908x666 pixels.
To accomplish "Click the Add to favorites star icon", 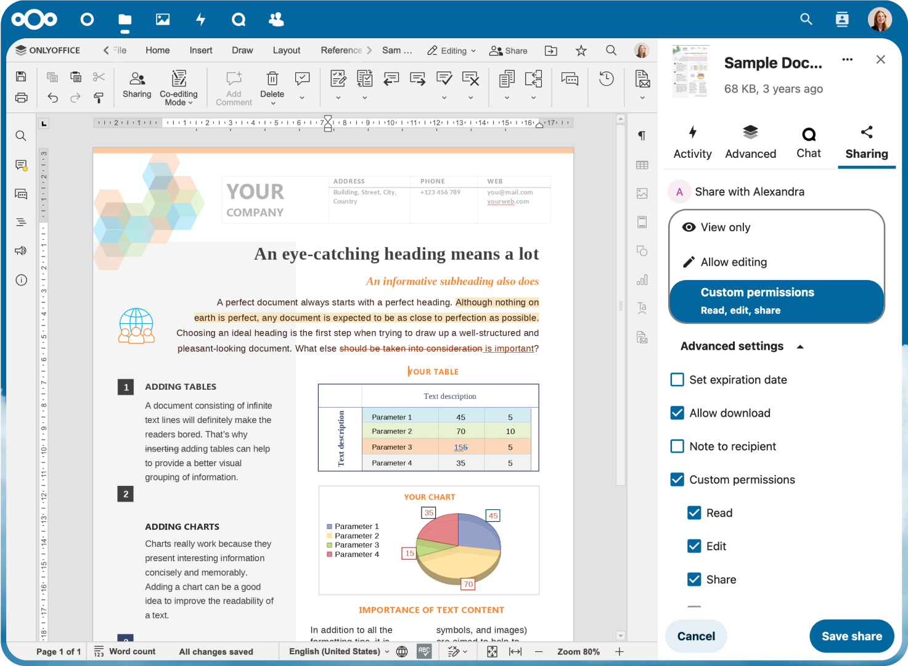I will 581,51.
